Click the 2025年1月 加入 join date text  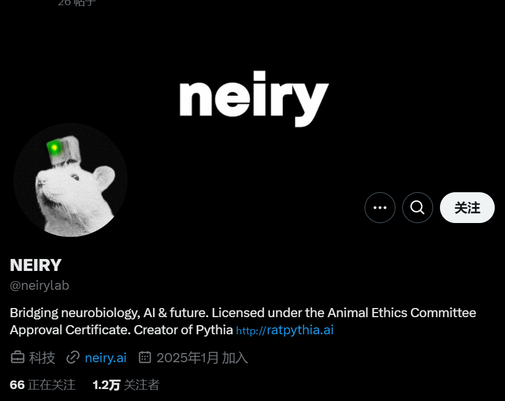(202, 358)
